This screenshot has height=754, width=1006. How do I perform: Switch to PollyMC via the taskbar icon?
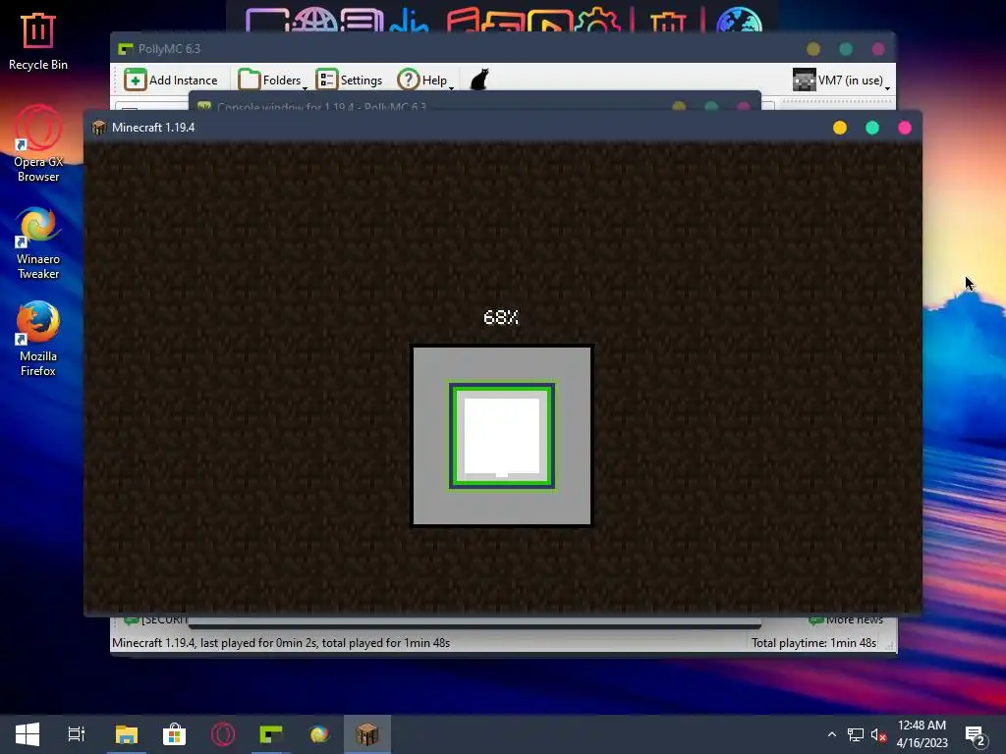(271, 734)
